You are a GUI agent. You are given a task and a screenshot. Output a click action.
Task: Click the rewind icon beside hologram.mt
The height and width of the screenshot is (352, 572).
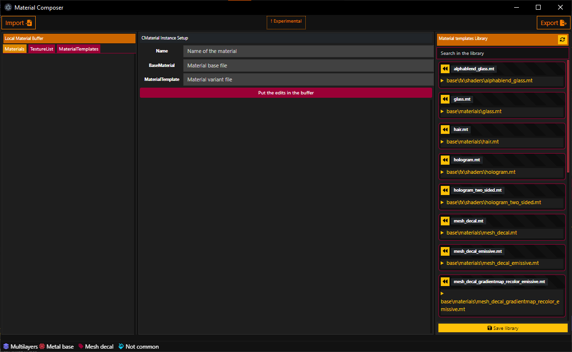(445, 160)
